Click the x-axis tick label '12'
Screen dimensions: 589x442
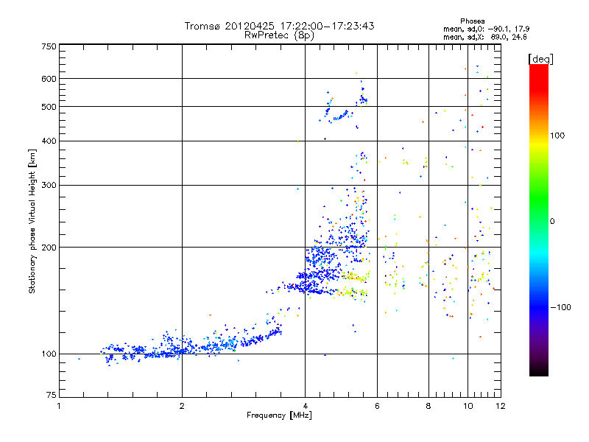[x=501, y=406]
